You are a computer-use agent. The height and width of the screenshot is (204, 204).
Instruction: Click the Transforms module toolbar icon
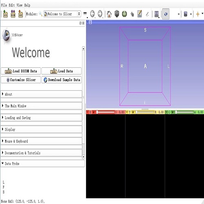pos(132,14)
